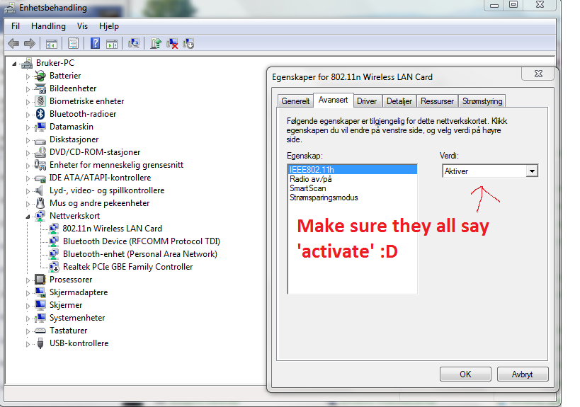Click the DVD/CD-ROM-stasjoner icon

pyautogui.click(x=40, y=152)
